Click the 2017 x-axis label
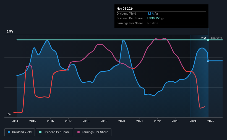 (68, 121)
